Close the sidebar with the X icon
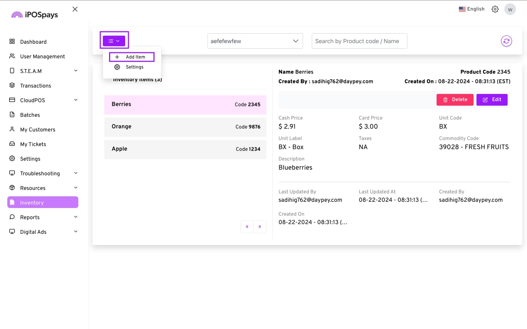The image size is (527, 329). [x=75, y=9]
